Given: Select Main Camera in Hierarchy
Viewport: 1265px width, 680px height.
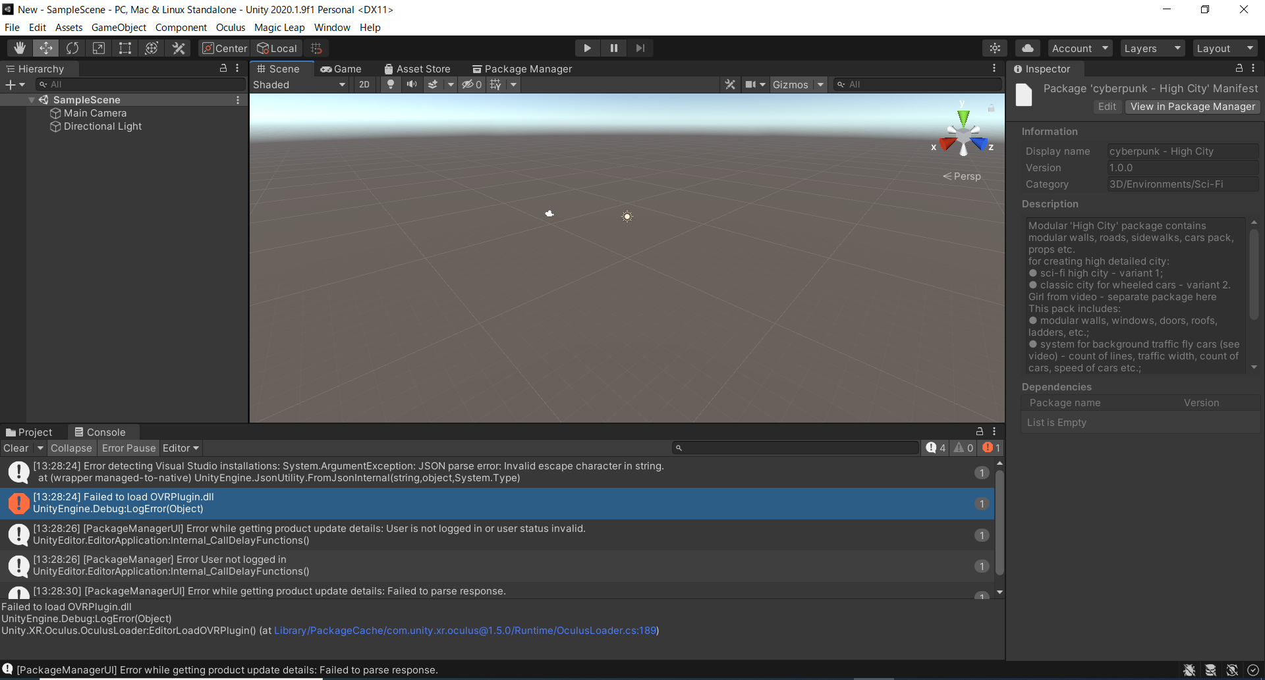Looking at the screenshot, I should pyautogui.click(x=95, y=113).
